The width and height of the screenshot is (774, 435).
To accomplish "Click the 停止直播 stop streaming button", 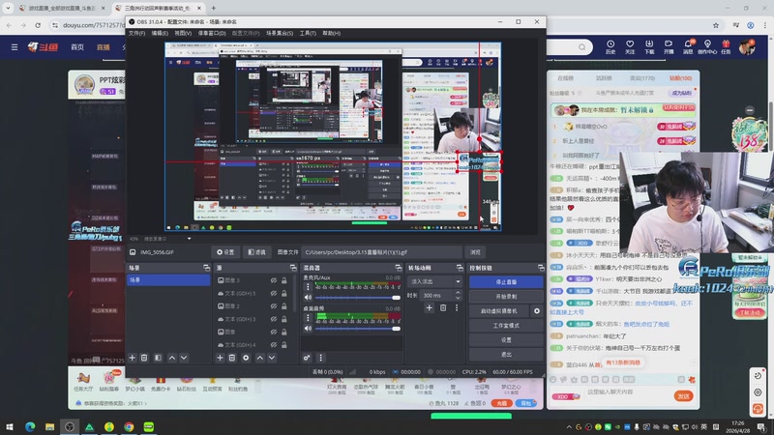I will (x=506, y=282).
